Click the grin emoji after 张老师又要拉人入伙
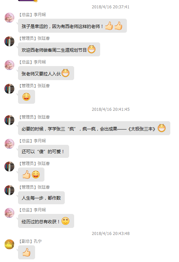This screenshot has height=262, width=179. 65,73
